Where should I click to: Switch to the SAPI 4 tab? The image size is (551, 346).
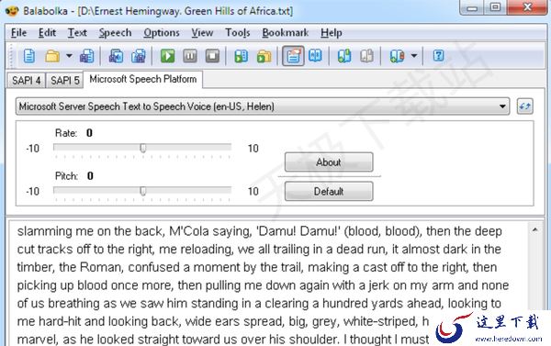point(27,81)
